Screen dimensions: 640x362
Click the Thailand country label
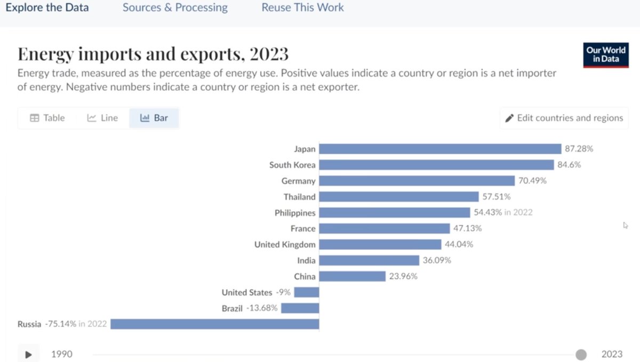pyautogui.click(x=300, y=197)
